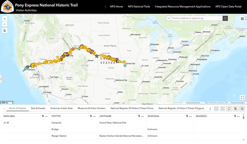Reset map to home extent
The image size is (247, 144).
(x=5, y=30)
